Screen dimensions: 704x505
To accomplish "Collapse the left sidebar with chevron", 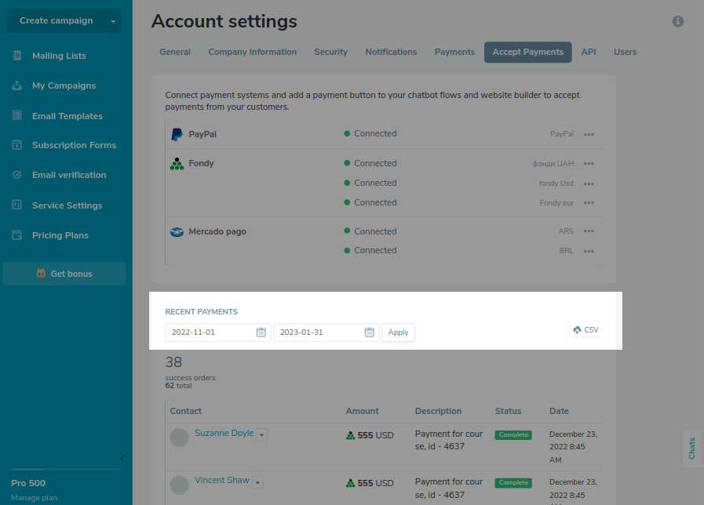I will (122, 458).
